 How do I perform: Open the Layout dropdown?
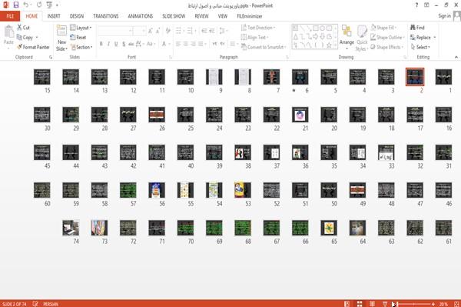click(x=81, y=28)
